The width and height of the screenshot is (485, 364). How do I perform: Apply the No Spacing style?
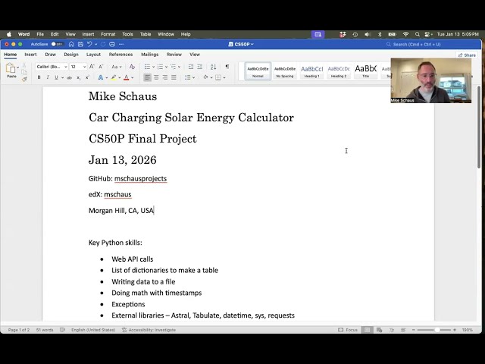[x=285, y=71]
